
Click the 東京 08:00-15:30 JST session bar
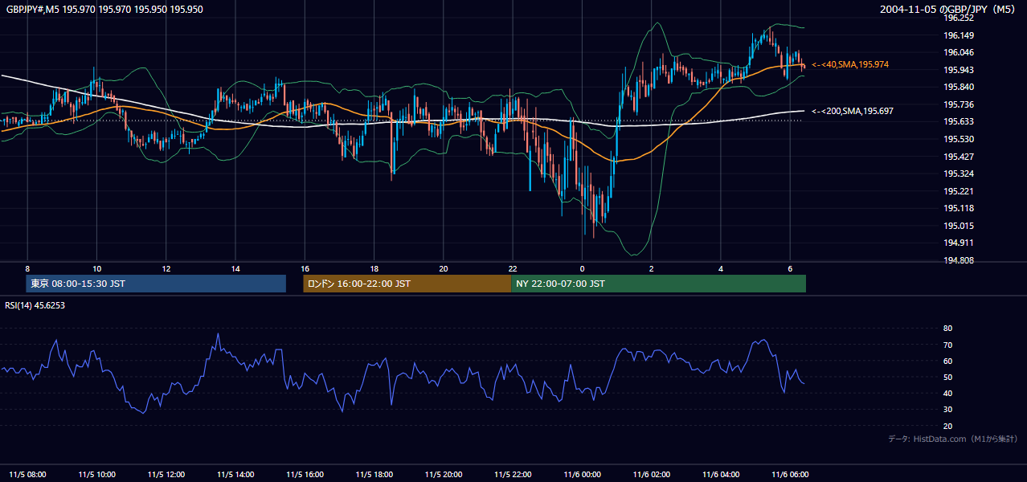point(156,284)
